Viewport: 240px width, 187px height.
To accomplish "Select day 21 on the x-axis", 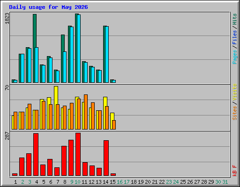I will click(x=155, y=182).
